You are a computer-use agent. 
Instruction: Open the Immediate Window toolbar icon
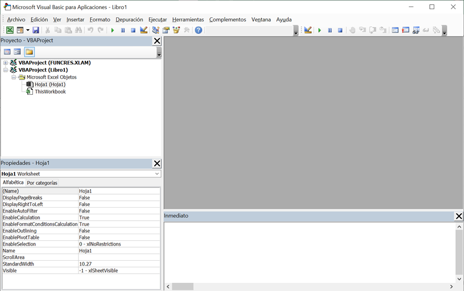406,30
